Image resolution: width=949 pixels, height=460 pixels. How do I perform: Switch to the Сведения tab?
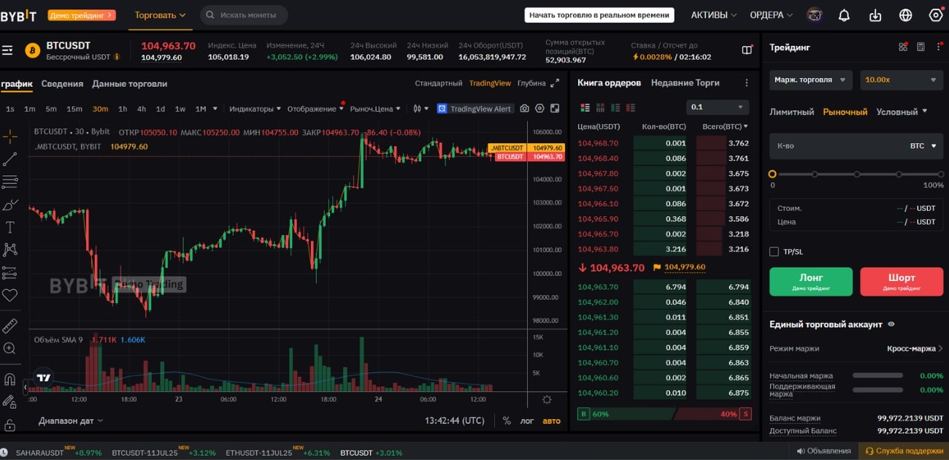(x=62, y=83)
